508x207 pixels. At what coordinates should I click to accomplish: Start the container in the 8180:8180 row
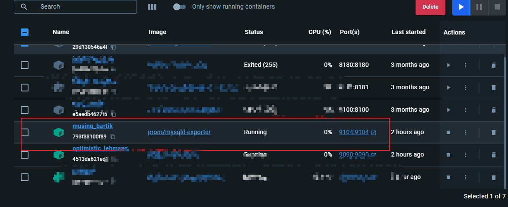tap(448, 65)
